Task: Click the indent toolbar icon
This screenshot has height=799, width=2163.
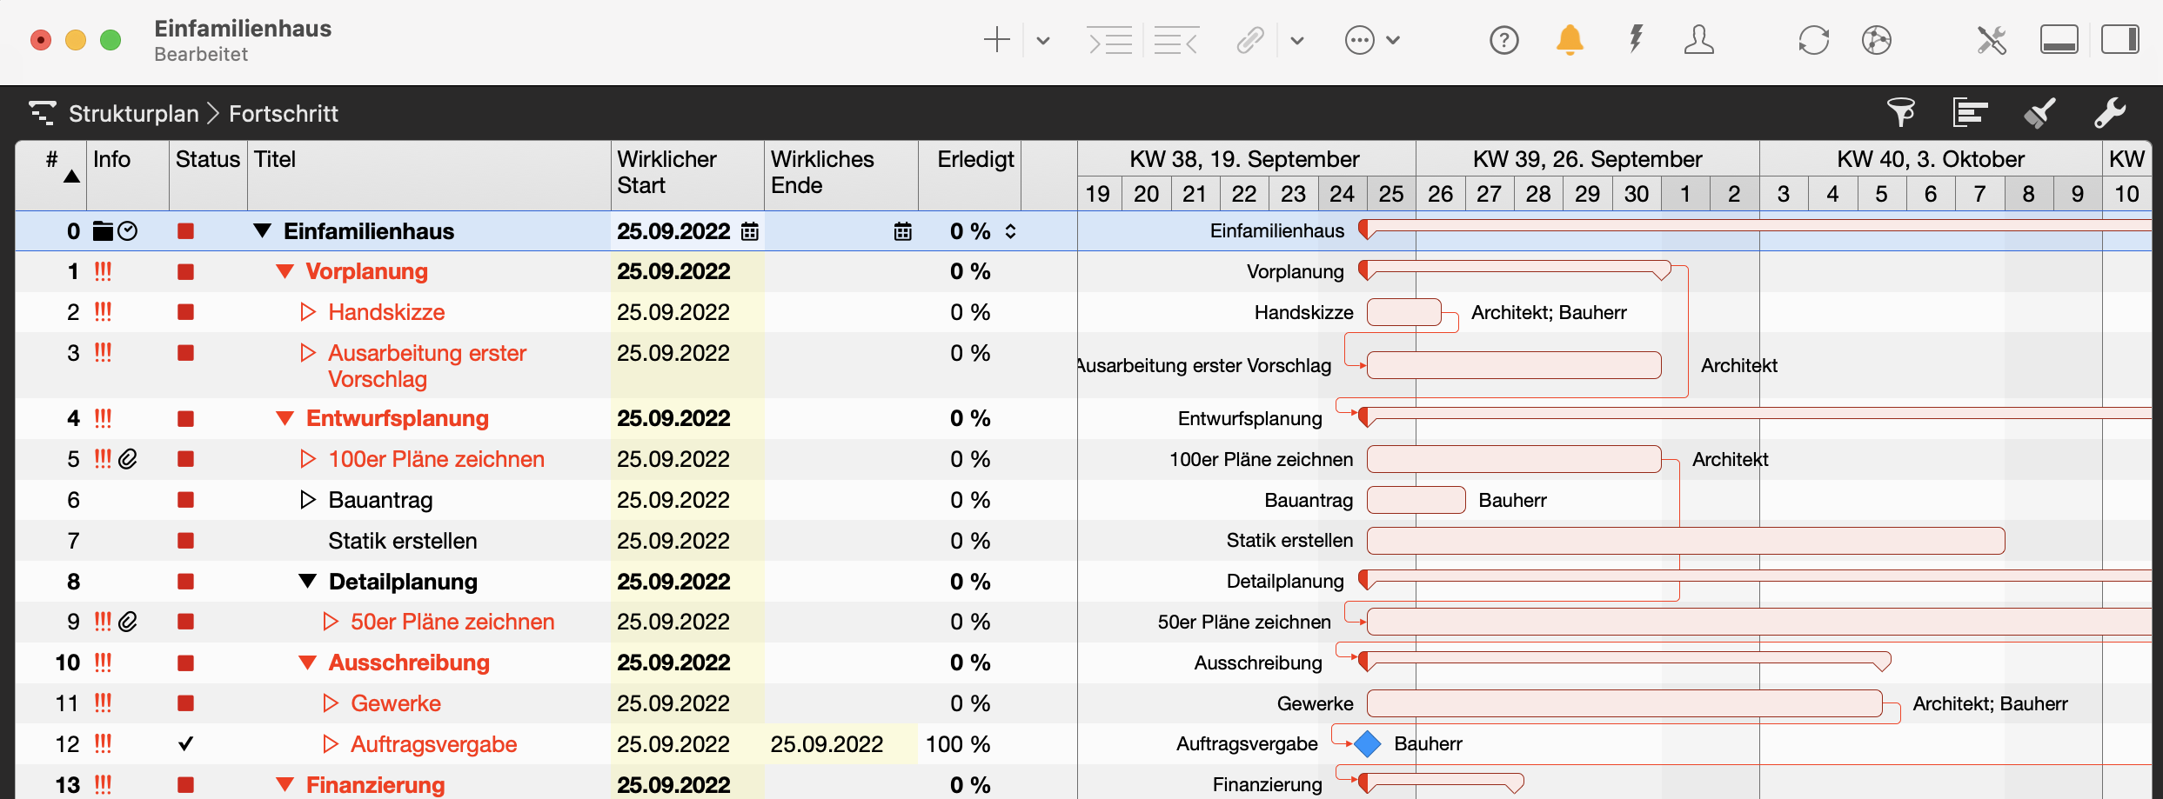Action: point(1109,40)
